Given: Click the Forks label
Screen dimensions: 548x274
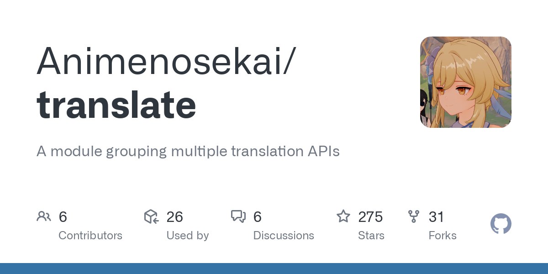Looking at the screenshot, I should [443, 236].
